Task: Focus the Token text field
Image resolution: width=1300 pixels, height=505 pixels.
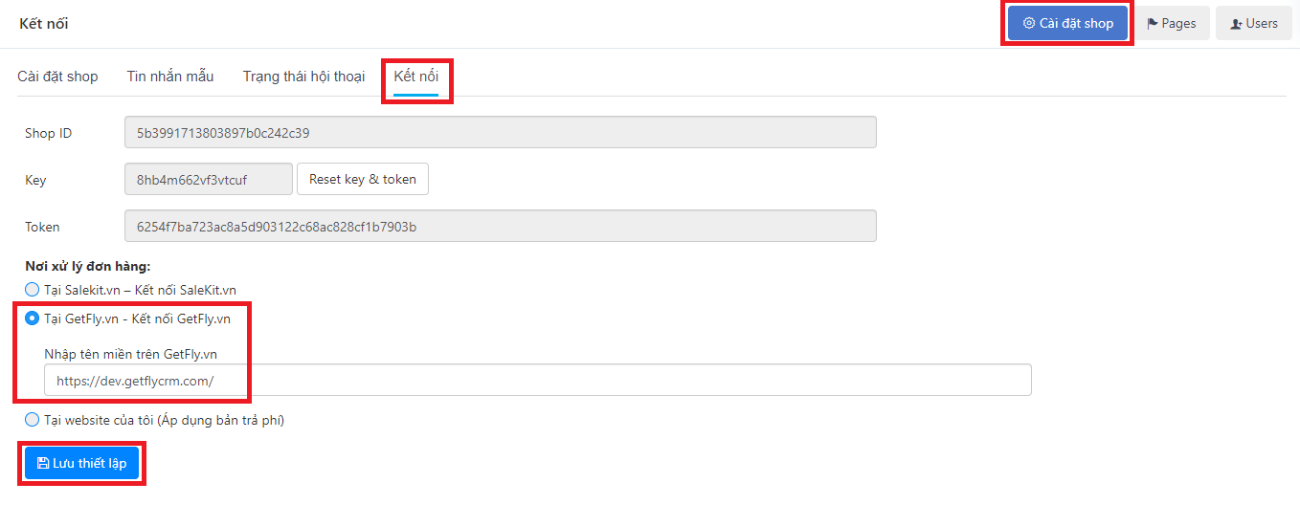Action: [500, 227]
